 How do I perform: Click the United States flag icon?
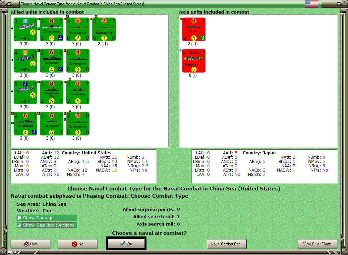click(312, 4)
